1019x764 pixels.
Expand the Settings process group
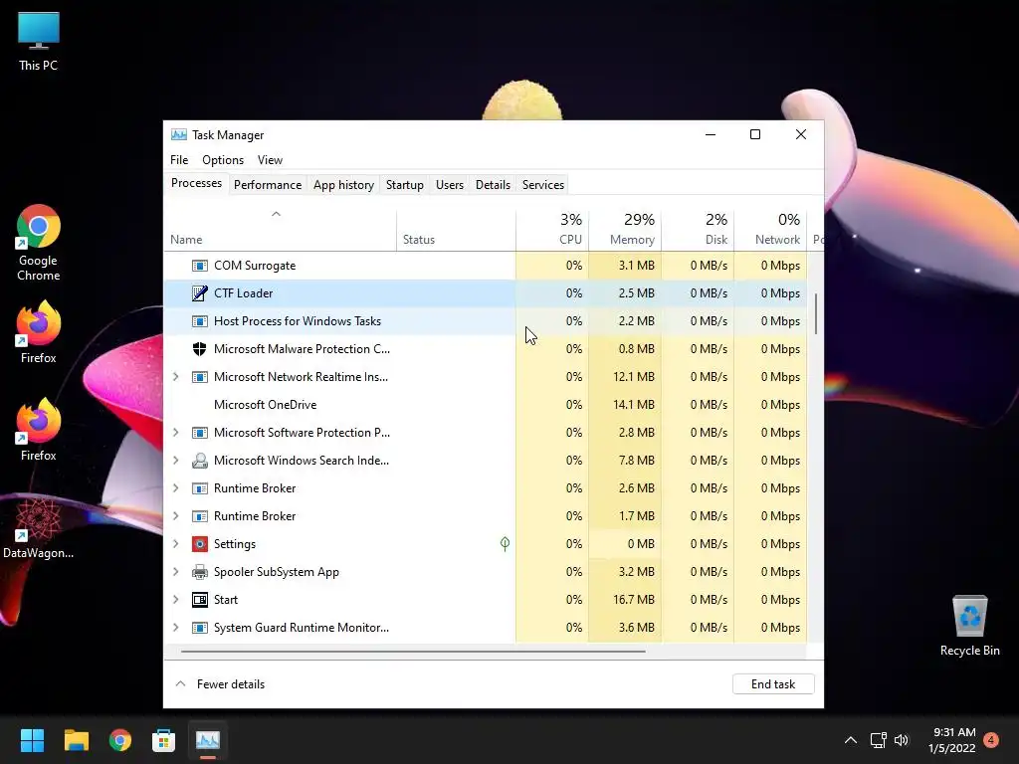175,544
